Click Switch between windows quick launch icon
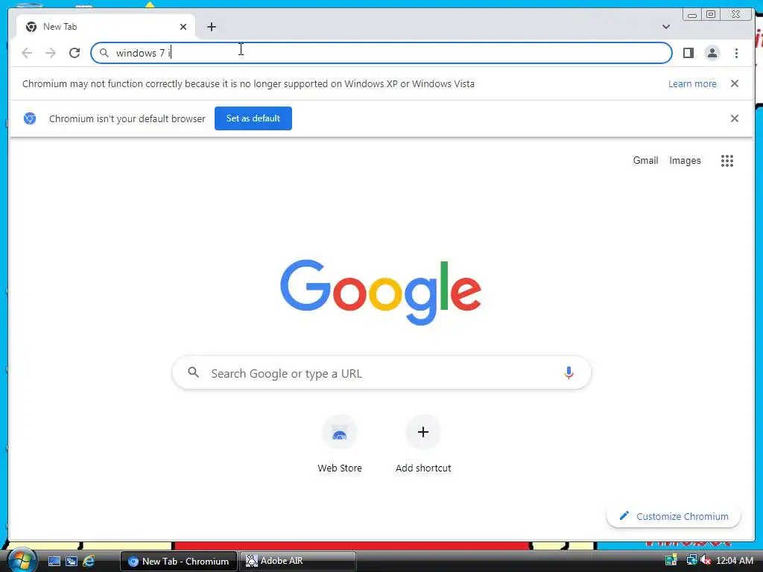This screenshot has width=763, height=572. (72, 561)
